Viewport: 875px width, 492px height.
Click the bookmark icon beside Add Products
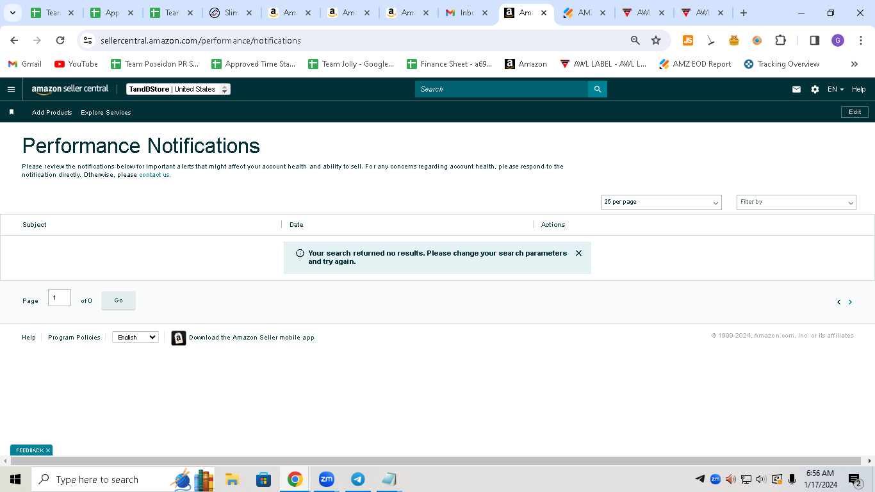click(x=12, y=112)
